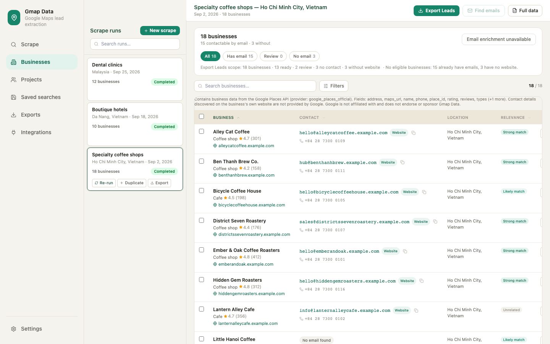This screenshot has width=550, height=344.
Task: Show the Has email 15 filter
Action: [x=240, y=56]
